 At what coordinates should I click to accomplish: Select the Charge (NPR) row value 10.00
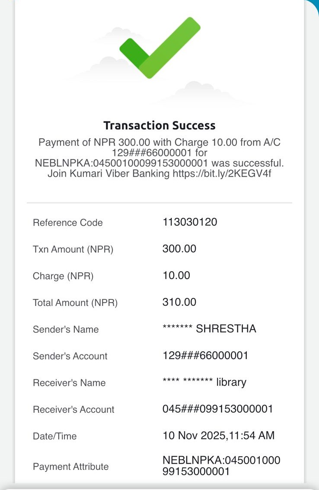pos(176,275)
